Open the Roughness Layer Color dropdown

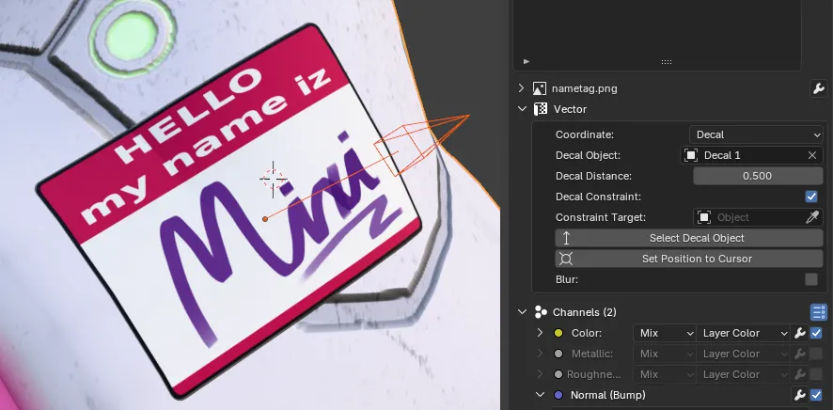(x=743, y=374)
